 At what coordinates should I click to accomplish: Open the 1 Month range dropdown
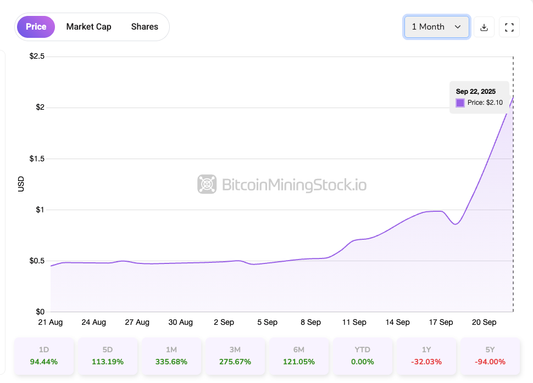pyautogui.click(x=436, y=27)
